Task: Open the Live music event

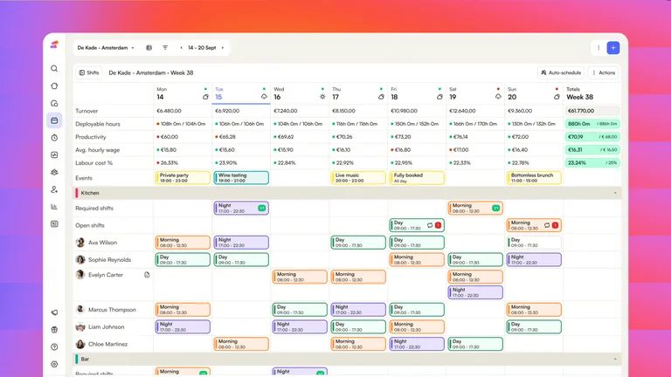Action: pos(358,178)
